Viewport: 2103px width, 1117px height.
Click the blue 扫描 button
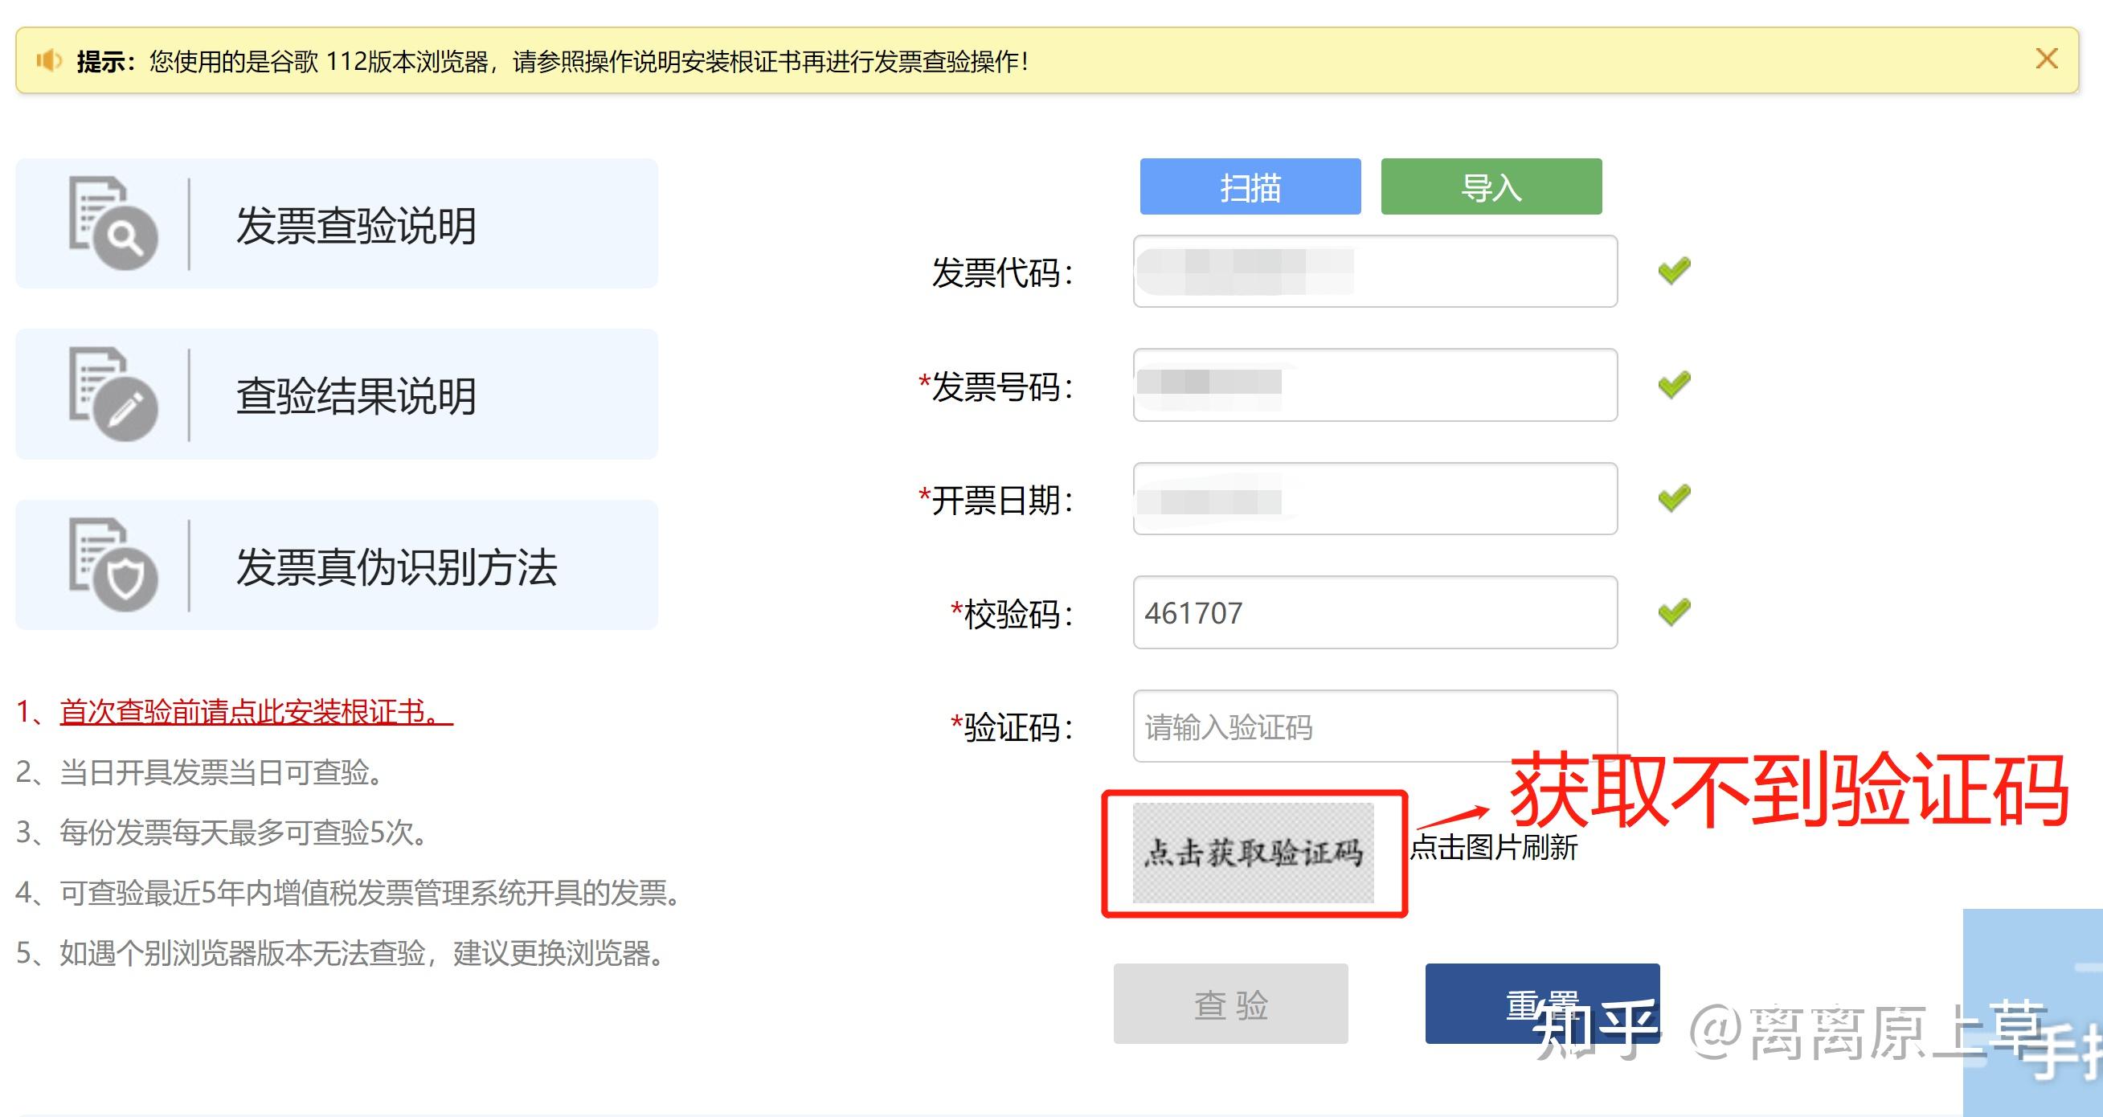tap(1250, 187)
